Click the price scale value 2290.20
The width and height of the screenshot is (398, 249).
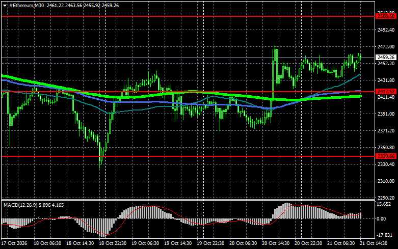click(x=386, y=198)
